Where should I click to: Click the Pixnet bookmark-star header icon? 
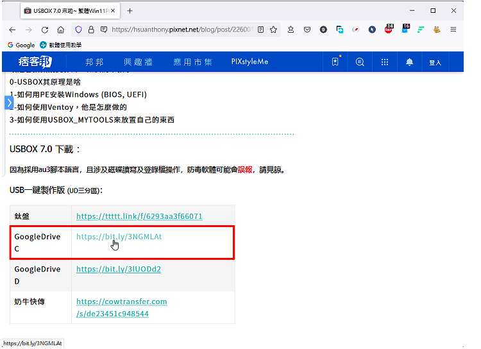point(335,62)
